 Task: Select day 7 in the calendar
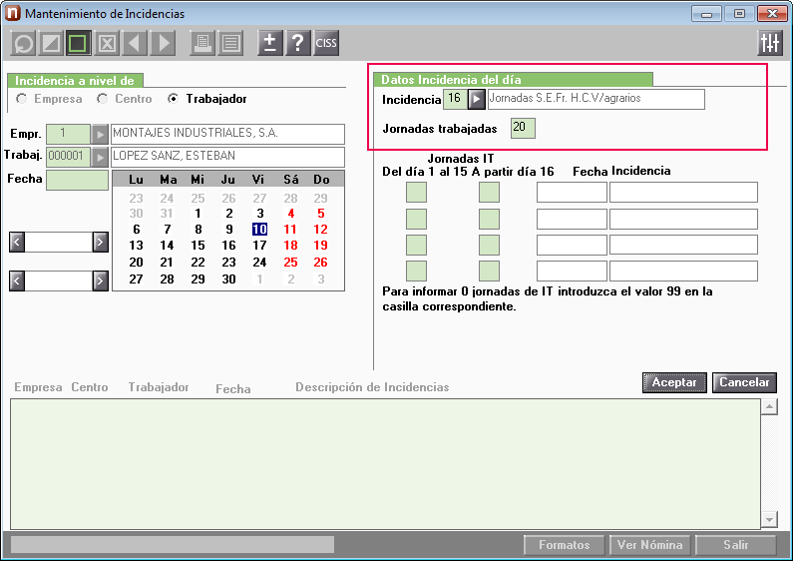[x=167, y=230]
